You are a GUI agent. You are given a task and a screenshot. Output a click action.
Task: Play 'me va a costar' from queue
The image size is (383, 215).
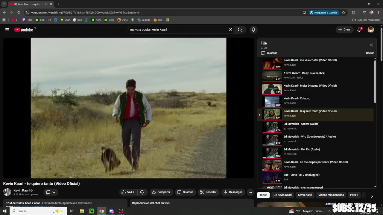[x=316, y=63]
